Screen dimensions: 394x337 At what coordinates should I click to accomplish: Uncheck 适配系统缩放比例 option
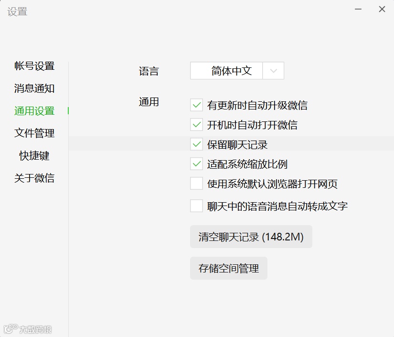pos(196,164)
